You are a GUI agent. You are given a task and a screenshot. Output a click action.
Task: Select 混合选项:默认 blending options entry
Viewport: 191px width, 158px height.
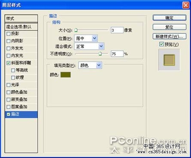coord(21,27)
